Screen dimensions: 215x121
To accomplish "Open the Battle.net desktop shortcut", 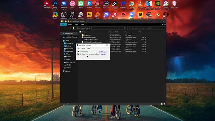I will tap(89, 4).
